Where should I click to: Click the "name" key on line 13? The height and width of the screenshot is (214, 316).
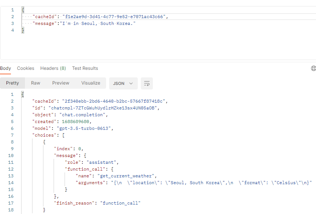pyautogui.click(x=84, y=176)
